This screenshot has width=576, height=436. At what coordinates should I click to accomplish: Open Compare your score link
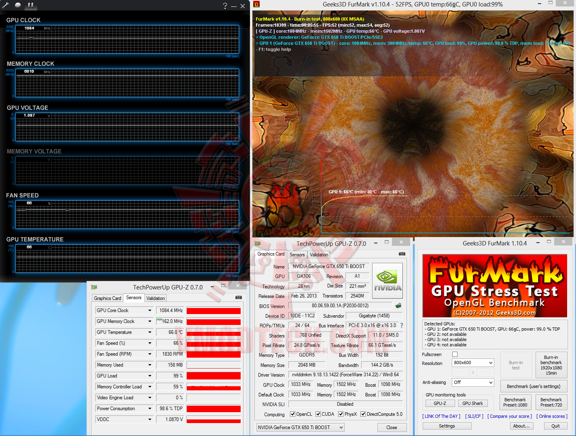click(x=510, y=416)
